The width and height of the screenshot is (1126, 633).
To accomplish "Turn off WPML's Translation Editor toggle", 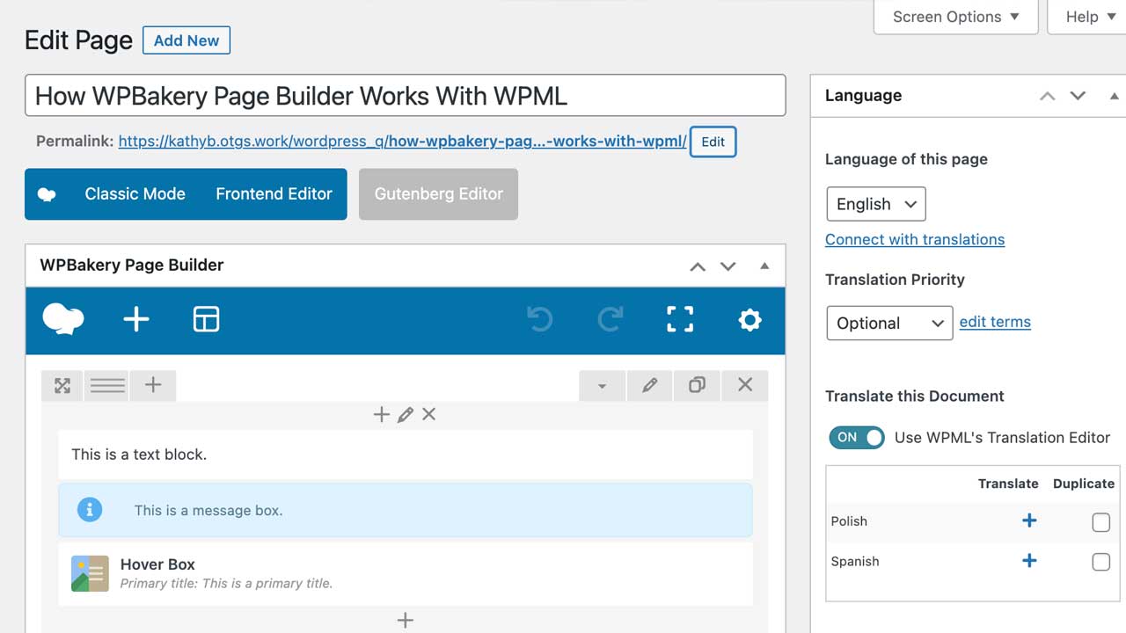I will coord(856,437).
